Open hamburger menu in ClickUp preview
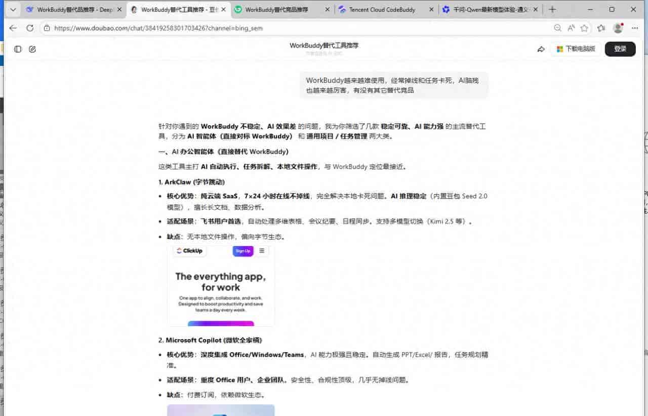The width and height of the screenshot is (648, 416). (262, 251)
